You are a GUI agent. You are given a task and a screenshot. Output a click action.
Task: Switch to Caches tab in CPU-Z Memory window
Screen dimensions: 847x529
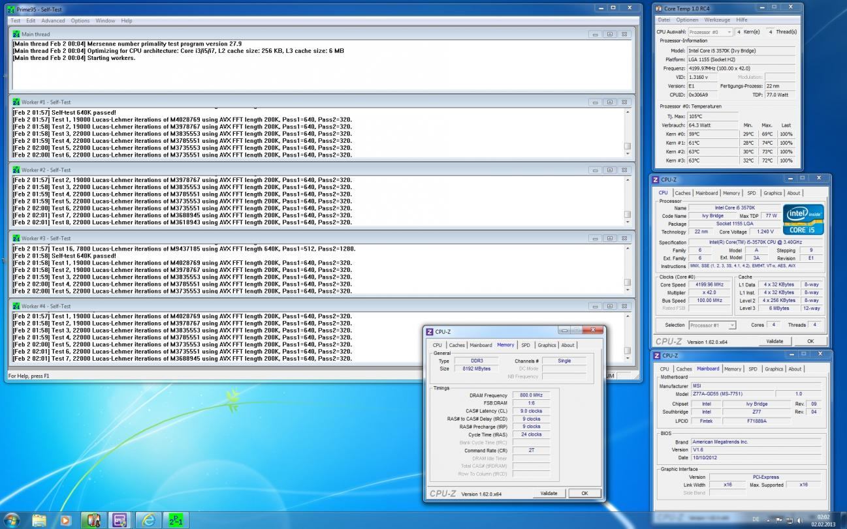click(x=456, y=345)
